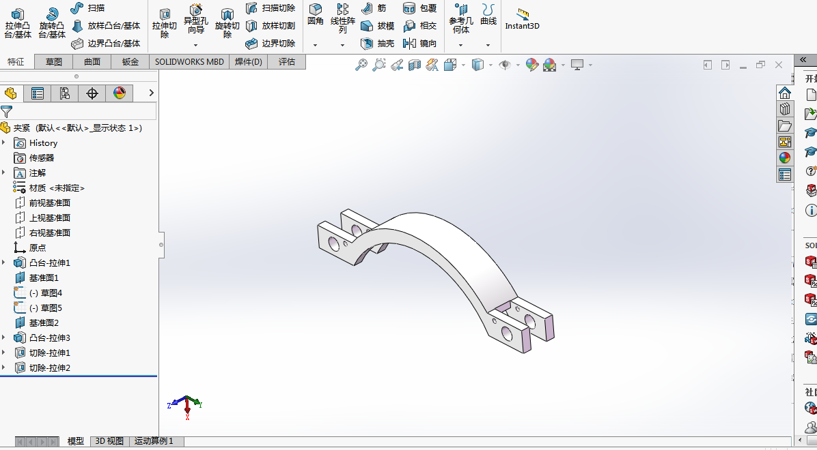Choose the 放样凸台/基体 loft tool
Viewport: 817px width, 450px height.
coord(106,25)
